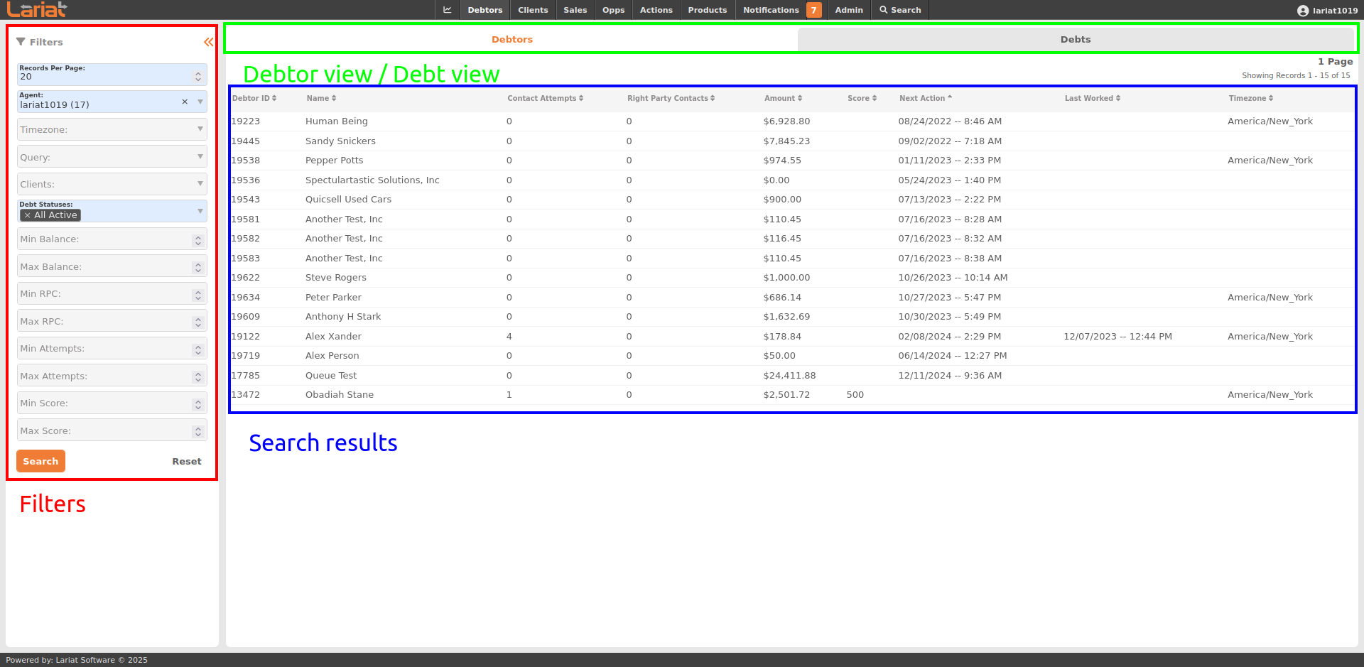This screenshot has height=667, width=1364.
Task: Expand the Timezone filter dropdown
Action: pos(200,129)
